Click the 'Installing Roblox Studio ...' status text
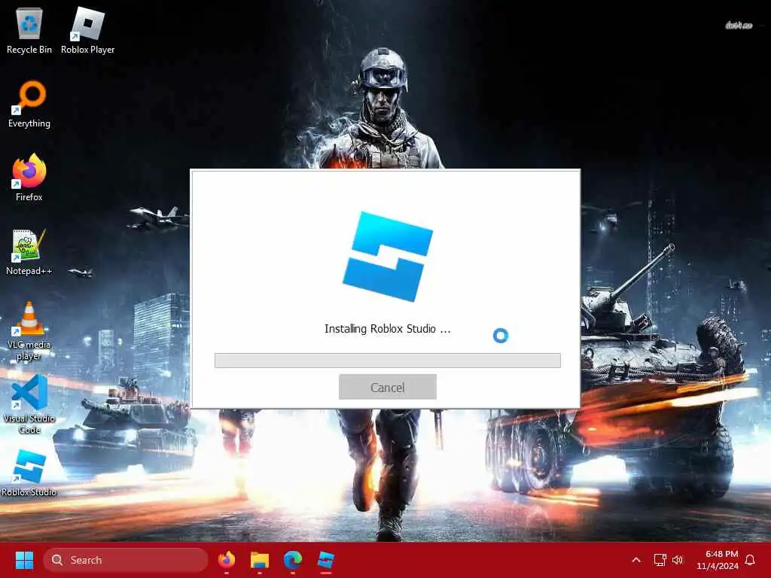The image size is (771, 578). pyautogui.click(x=388, y=329)
